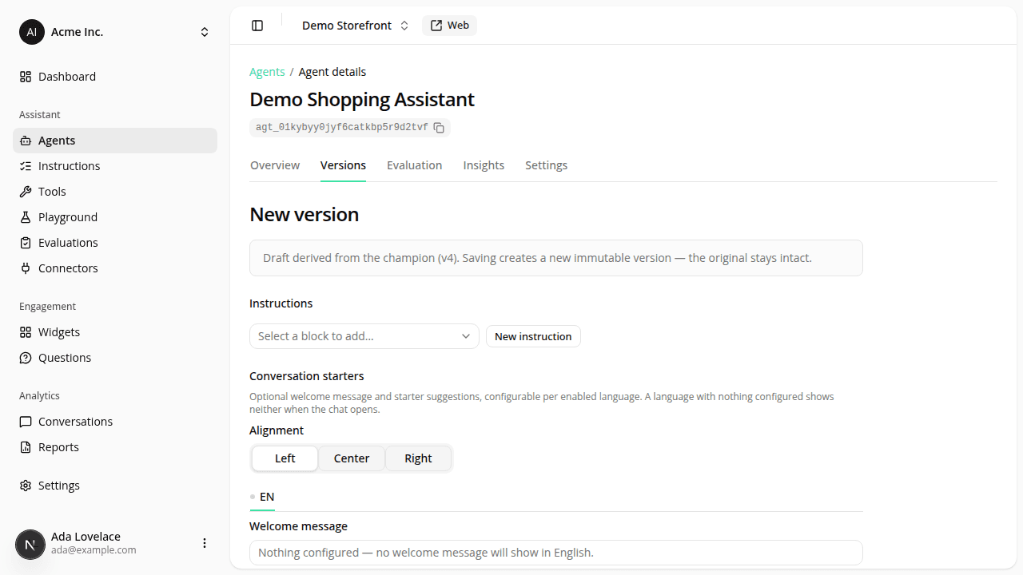The width and height of the screenshot is (1023, 575).
Task: Click the Tools wrench icon
Action: (26, 192)
